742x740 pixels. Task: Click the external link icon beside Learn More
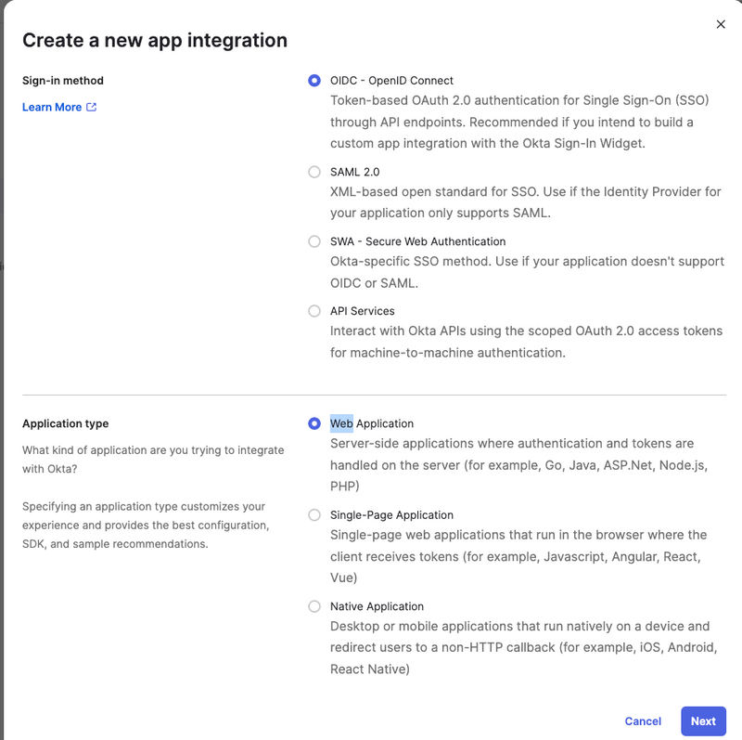click(91, 107)
